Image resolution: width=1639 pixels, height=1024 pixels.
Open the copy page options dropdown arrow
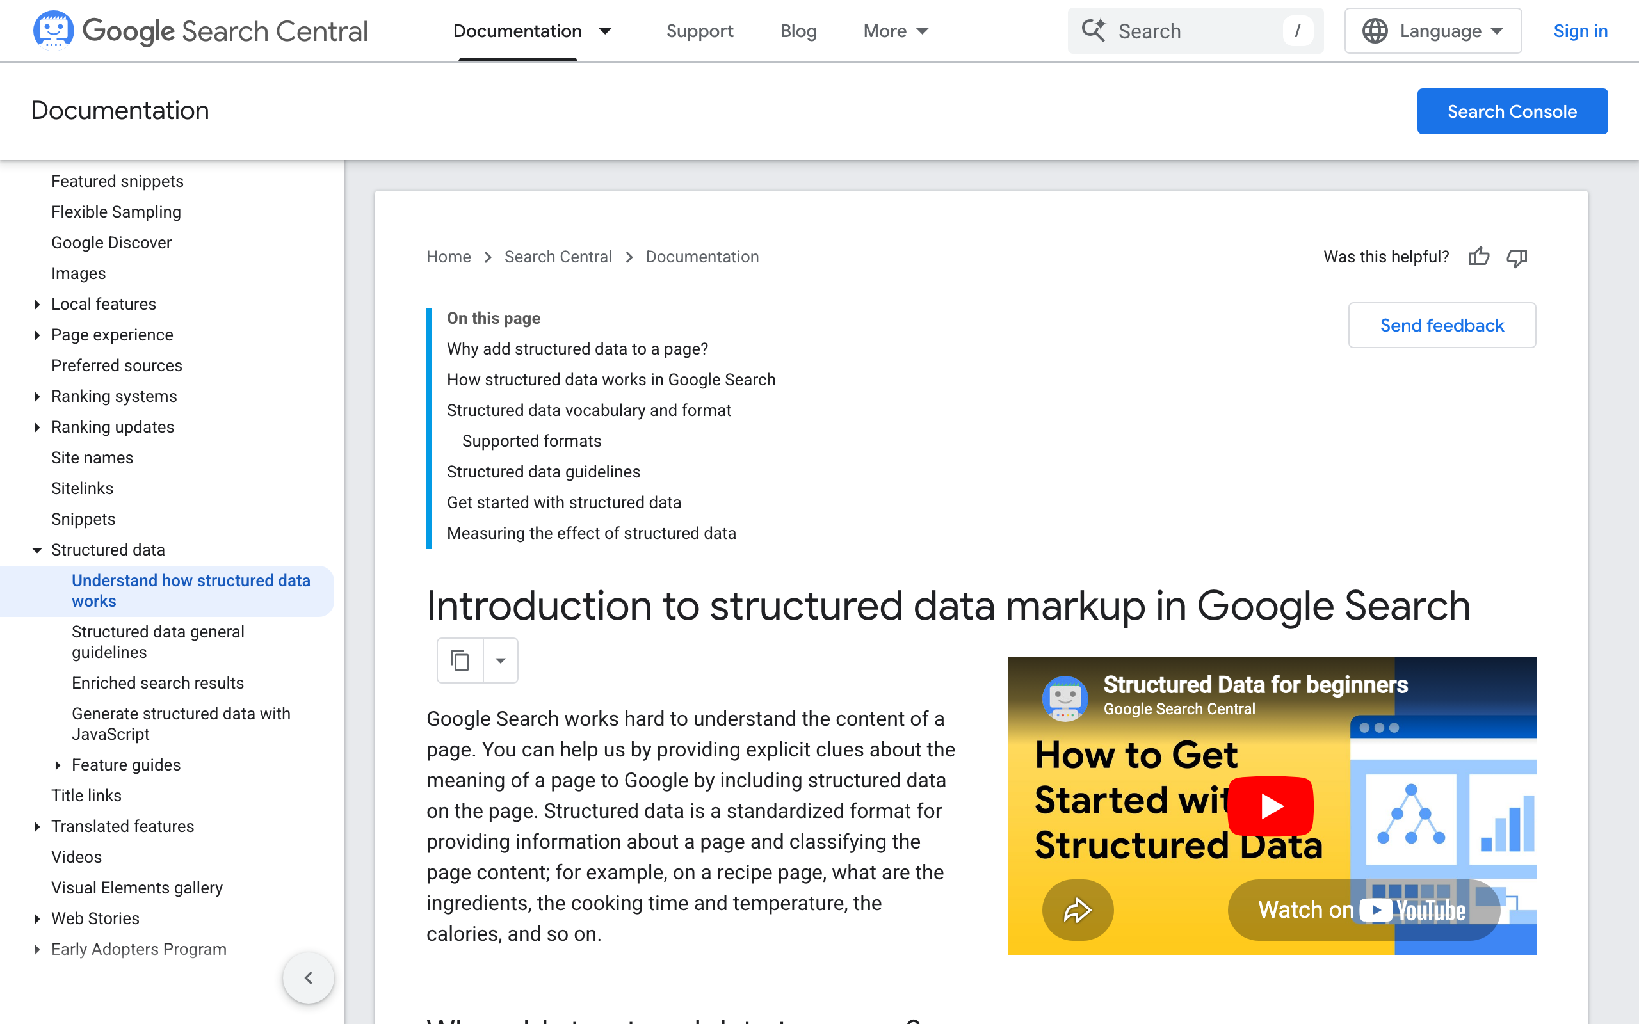(x=501, y=660)
